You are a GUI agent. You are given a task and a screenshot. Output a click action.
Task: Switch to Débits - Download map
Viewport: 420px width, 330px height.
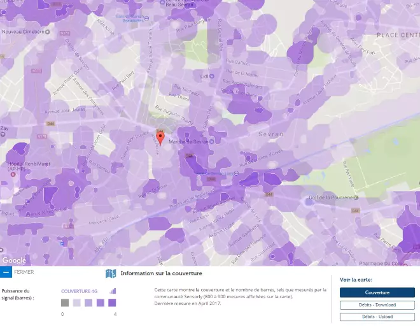[x=377, y=305]
